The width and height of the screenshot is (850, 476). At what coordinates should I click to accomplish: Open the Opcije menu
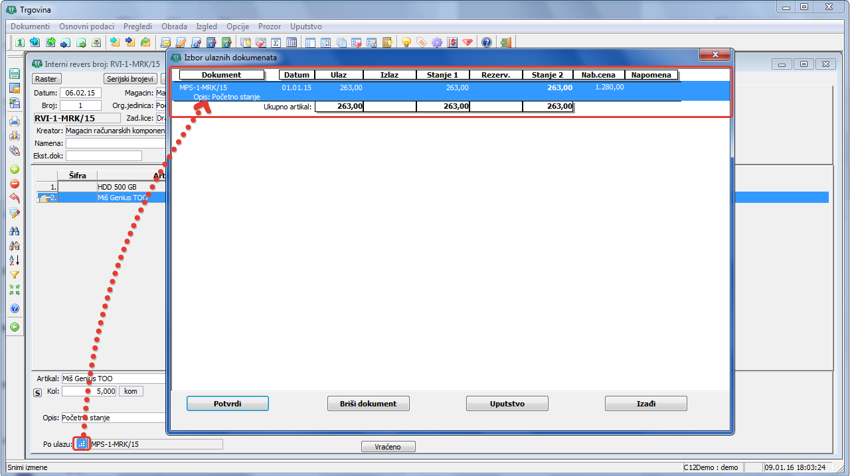point(238,27)
